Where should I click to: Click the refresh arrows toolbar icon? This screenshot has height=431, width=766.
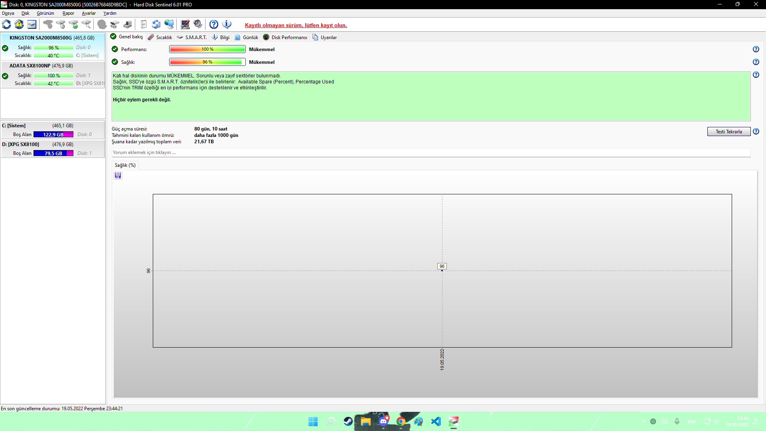pyautogui.click(x=6, y=25)
